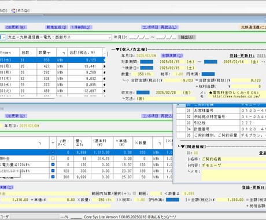Screen dimensions: 266x220
Task: Select the 350 kWh 9,123 table row
Action: [53, 60]
